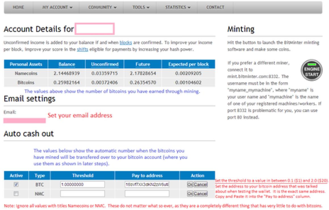Click the Auto cash out heading

(x=29, y=134)
